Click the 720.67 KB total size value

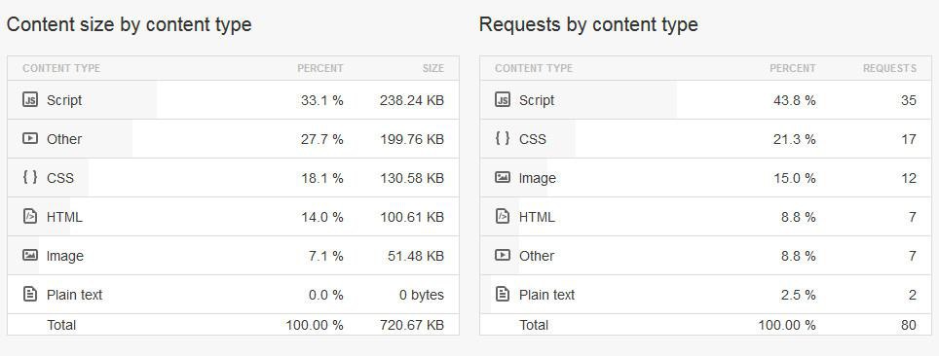[412, 325]
